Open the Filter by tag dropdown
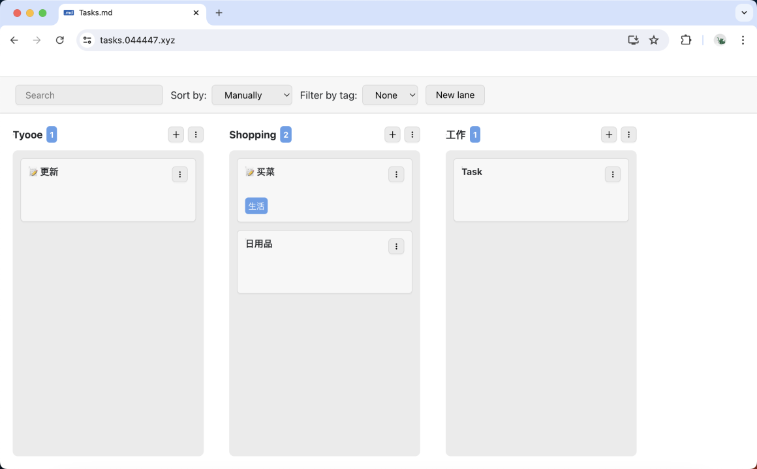 click(390, 95)
